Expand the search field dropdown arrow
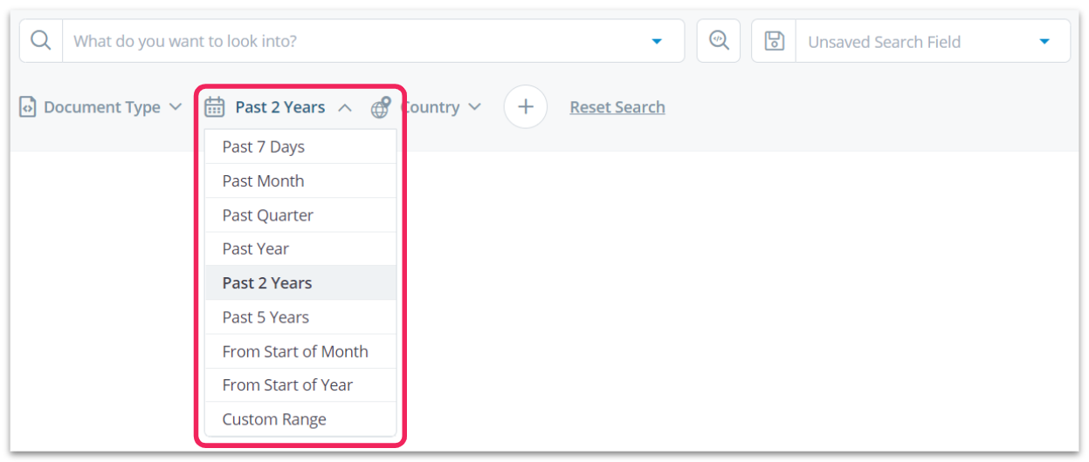Image resolution: width=1089 pixels, height=462 pixels. coord(657,41)
